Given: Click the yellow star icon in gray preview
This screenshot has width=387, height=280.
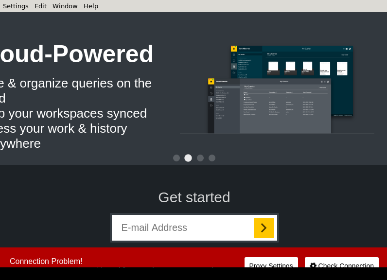Looking at the screenshot, I should pyautogui.click(x=211, y=81).
